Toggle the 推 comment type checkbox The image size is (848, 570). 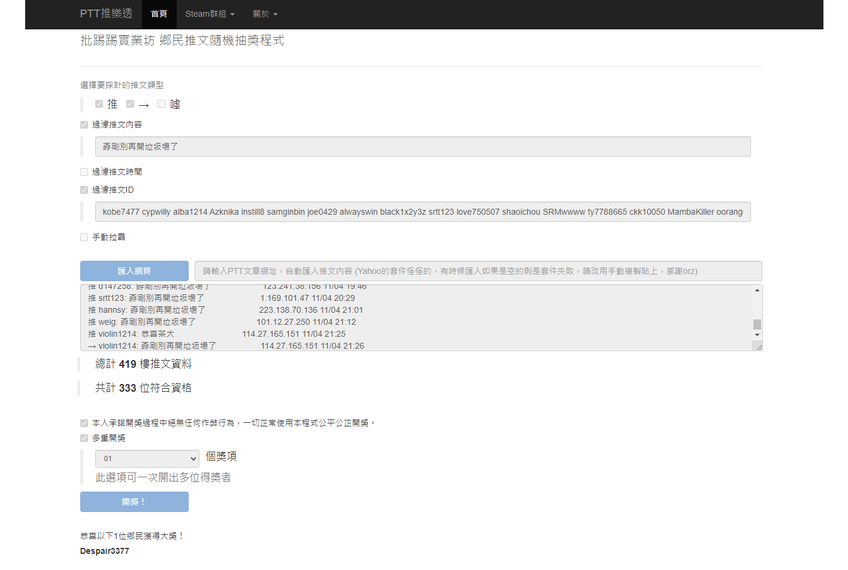tap(99, 104)
